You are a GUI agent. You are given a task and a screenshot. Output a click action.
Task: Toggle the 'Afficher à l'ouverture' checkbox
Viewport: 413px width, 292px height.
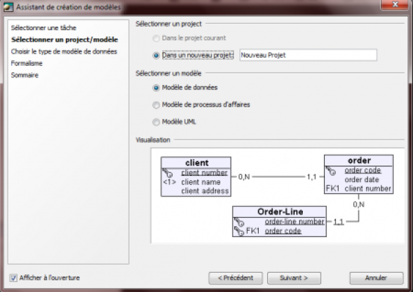pyautogui.click(x=14, y=278)
